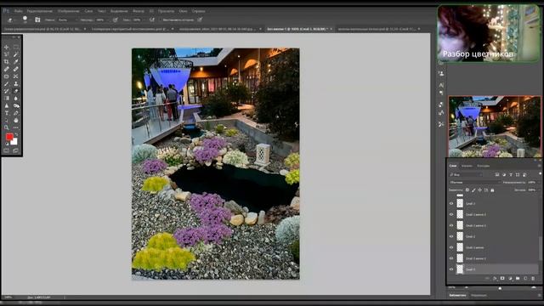Select the Rectangular Marquee tool
Image resolution: width=544 pixels, height=306 pixels.
pyautogui.click(x=16, y=47)
